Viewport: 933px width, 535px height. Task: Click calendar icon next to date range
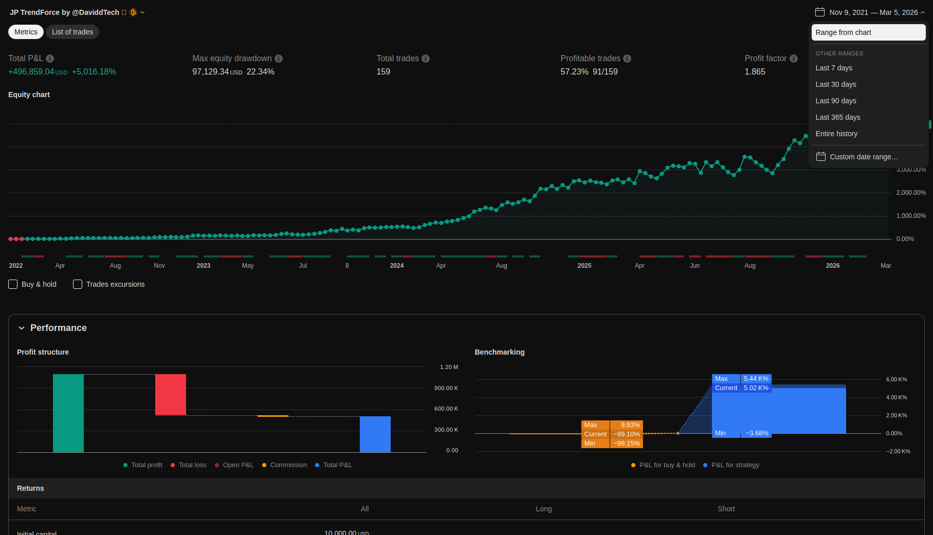click(x=820, y=12)
